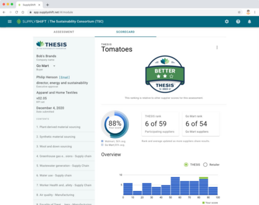The image size is (259, 205).
Task: Select the Retailer radio button
Action: [205, 165]
